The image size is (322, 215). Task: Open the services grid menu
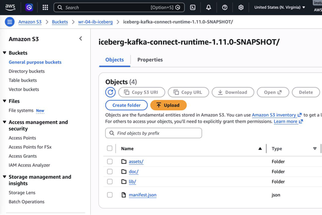[45, 8]
